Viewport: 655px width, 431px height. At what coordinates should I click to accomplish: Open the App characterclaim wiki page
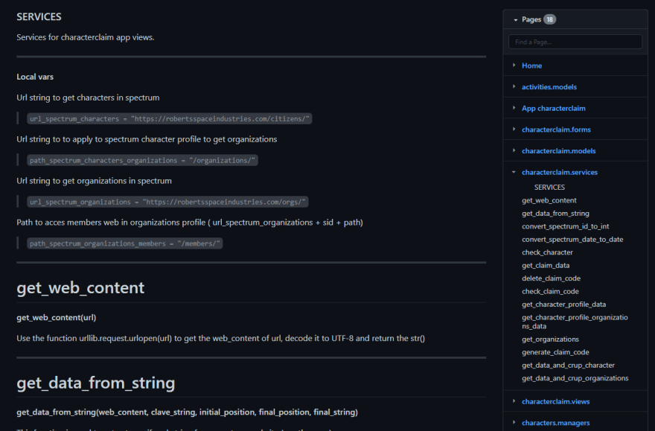(x=554, y=108)
